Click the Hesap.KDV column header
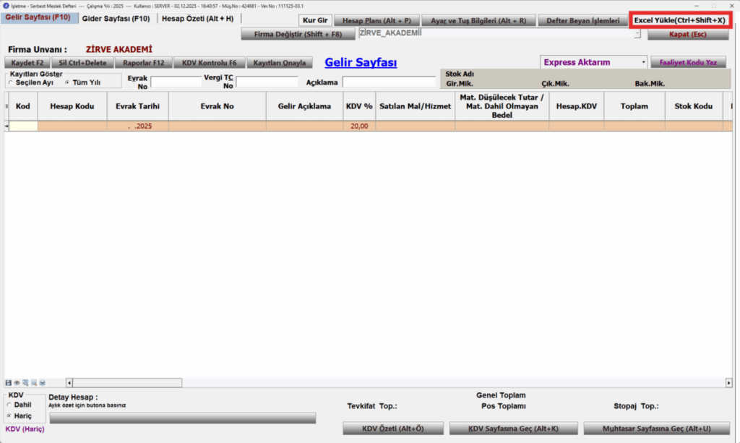The width and height of the screenshot is (740, 443). point(576,106)
